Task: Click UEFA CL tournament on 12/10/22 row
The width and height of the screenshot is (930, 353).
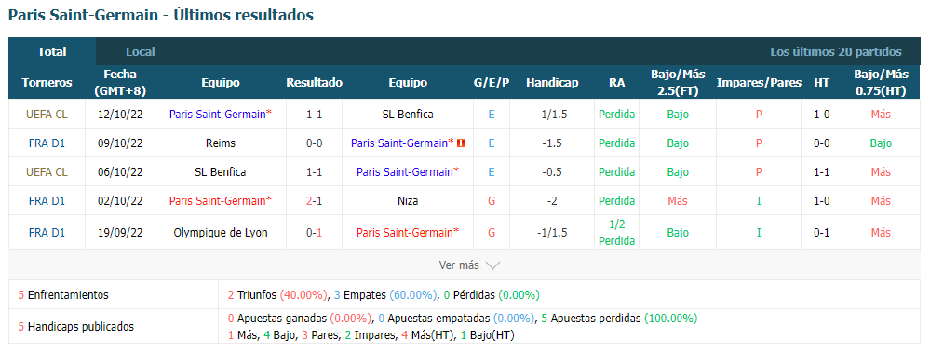Action: [x=47, y=115]
